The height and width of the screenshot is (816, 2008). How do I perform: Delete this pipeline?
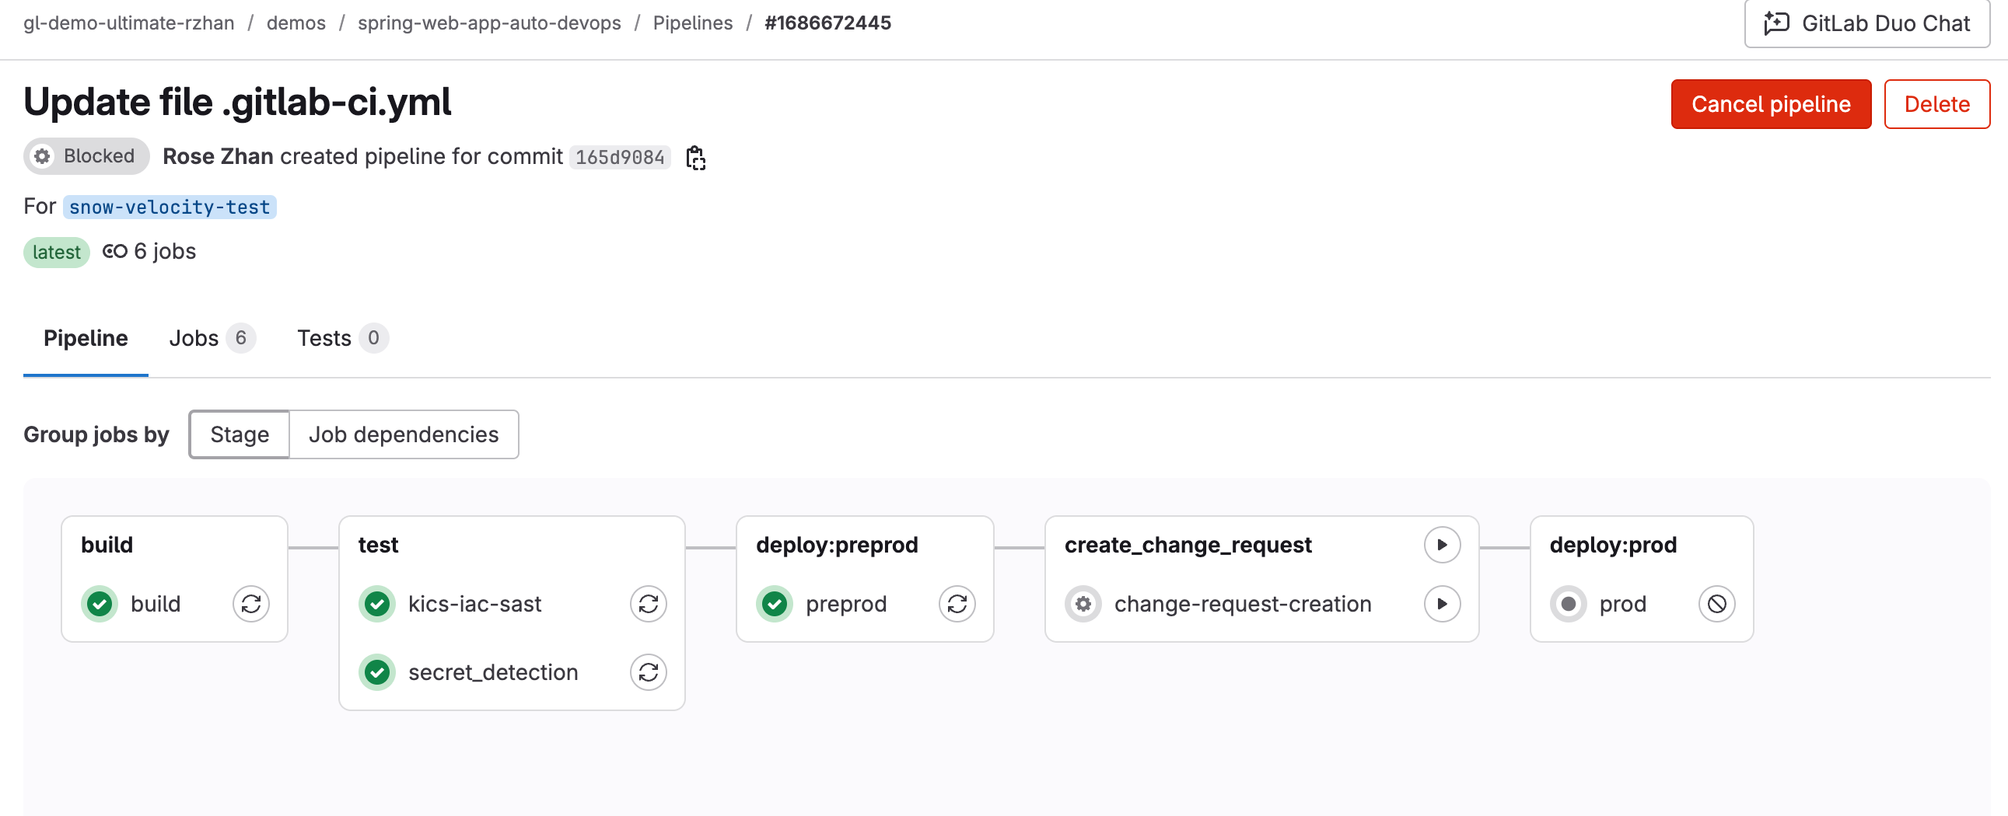tap(1936, 104)
